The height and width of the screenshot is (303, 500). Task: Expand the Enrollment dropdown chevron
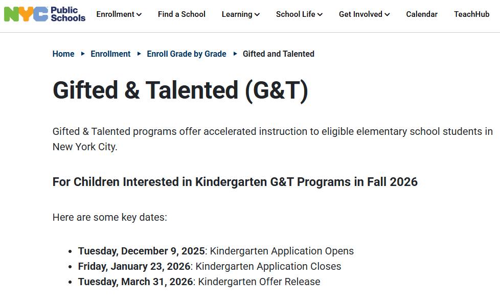(139, 15)
